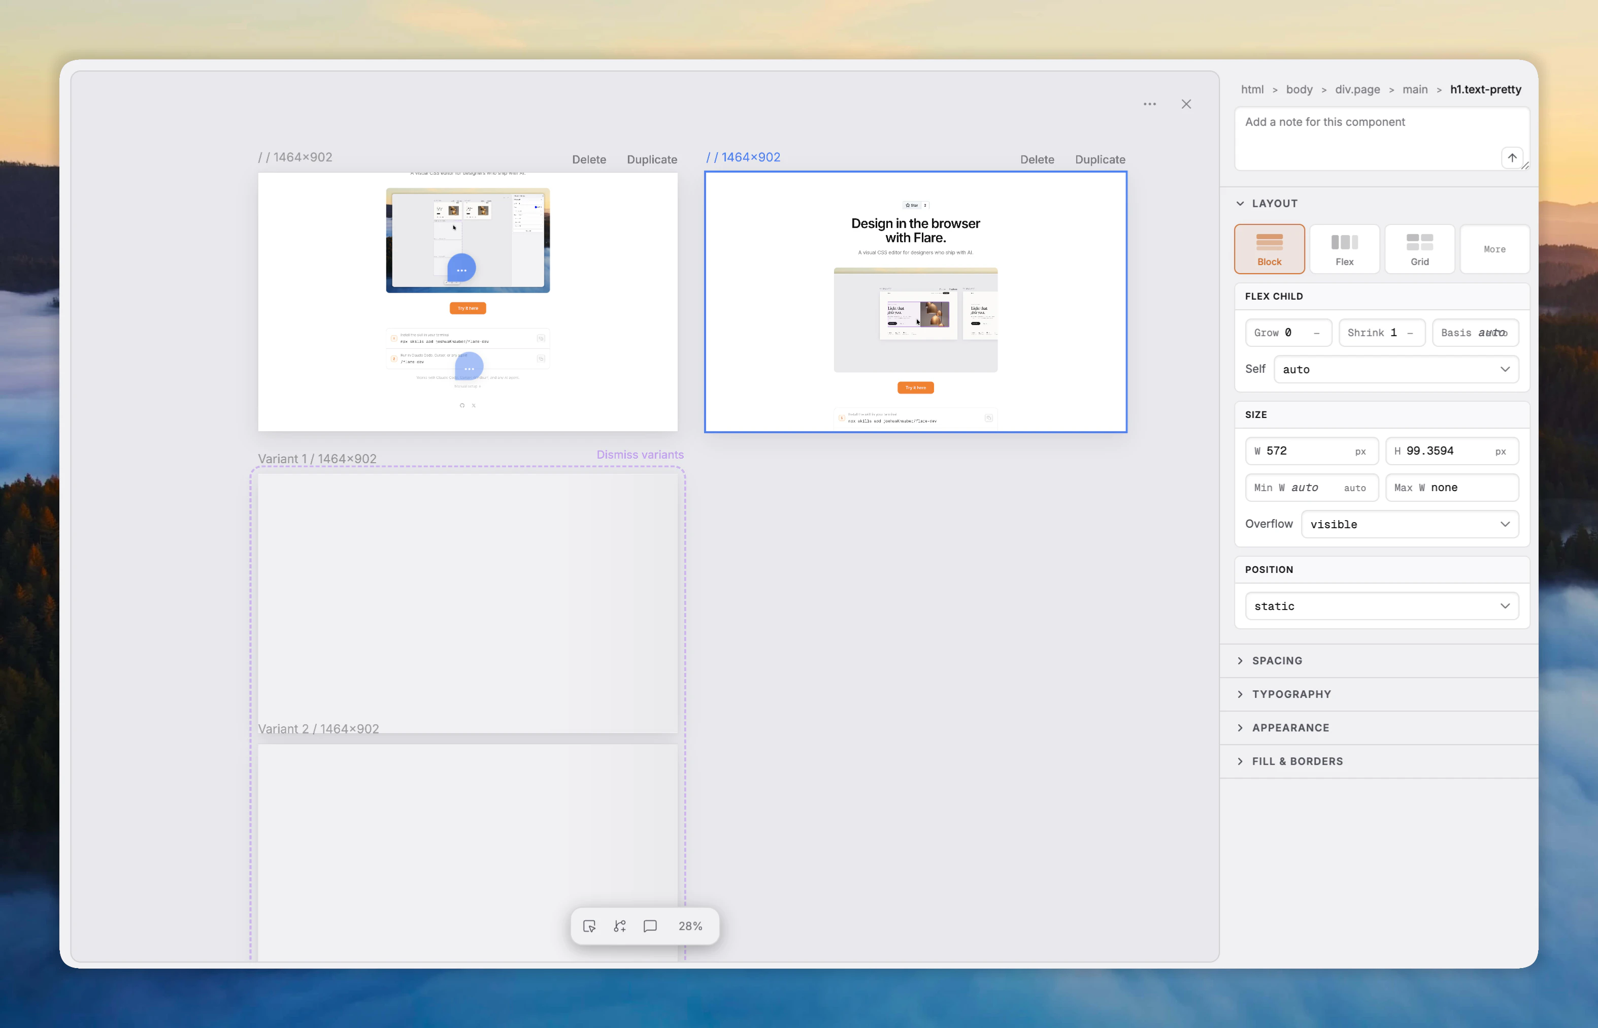This screenshot has height=1028, width=1598.
Task: Select div.page in the breadcrumb
Action: point(1357,89)
